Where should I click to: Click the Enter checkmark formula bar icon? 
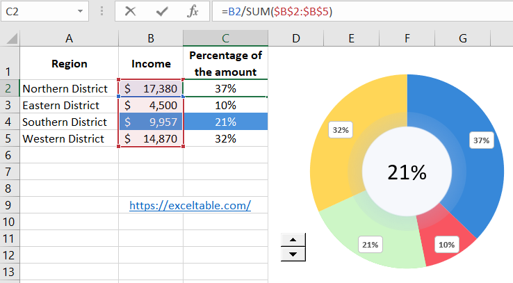[x=162, y=12]
